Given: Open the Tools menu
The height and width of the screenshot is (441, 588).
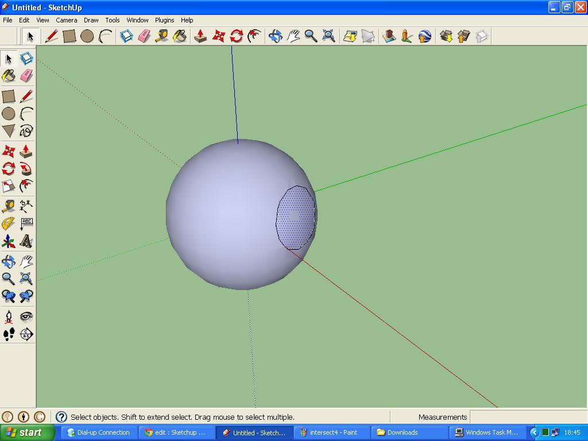Looking at the screenshot, I should pyautogui.click(x=112, y=20).
